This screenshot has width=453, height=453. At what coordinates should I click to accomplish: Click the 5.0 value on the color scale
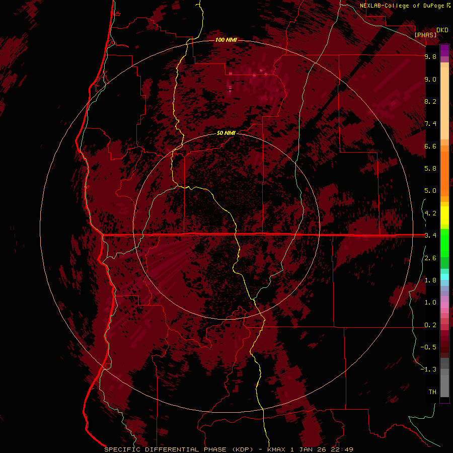click(430, 191)
